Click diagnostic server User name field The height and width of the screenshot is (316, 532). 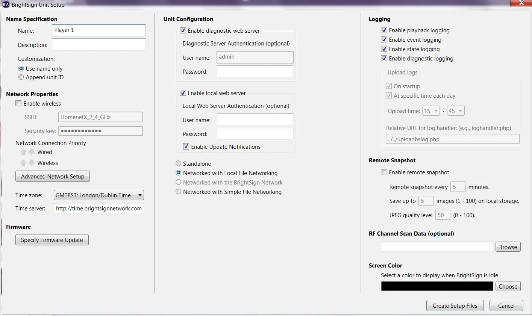tap(255, 57)
